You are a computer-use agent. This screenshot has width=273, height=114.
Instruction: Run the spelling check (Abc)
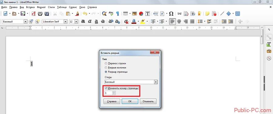(x=111, y=13)
